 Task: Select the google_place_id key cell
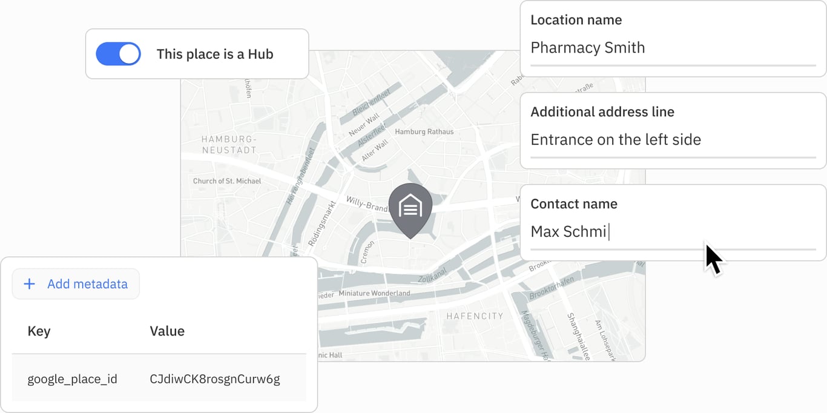[73, 379]
